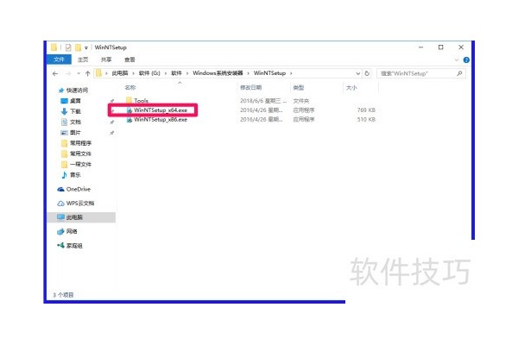Click the 2018/6/6 date of Tools
518x345 pixels.
tap(263, 101)
